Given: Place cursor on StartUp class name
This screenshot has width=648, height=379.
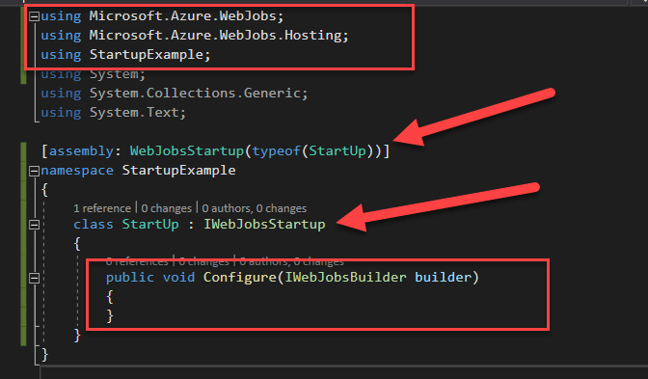Looking at the screenshot, I should (150, 225).
